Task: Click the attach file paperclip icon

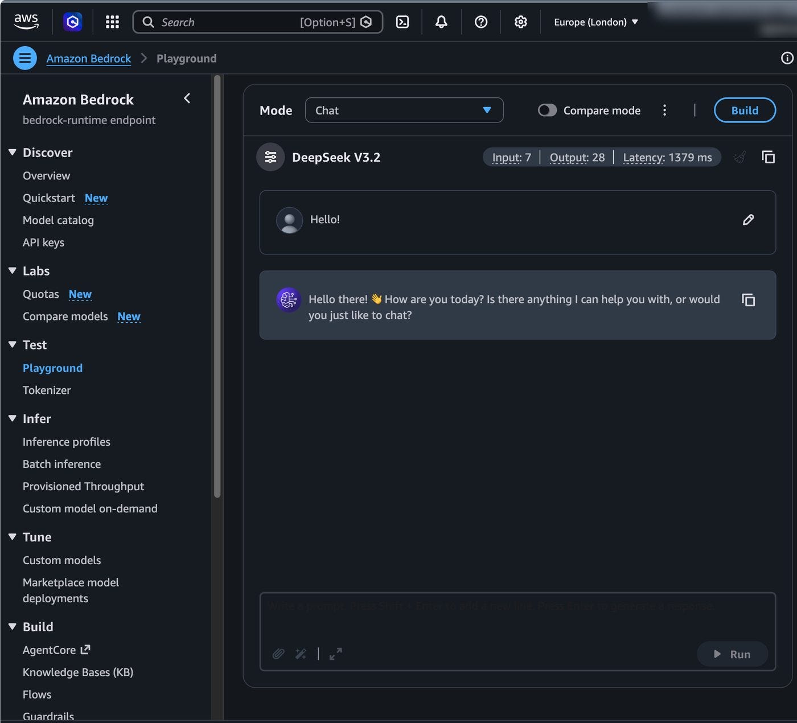Action: (x=278, y=654)
